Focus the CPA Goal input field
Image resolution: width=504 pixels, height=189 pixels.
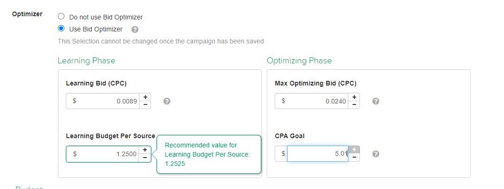[x=318, y=154]
